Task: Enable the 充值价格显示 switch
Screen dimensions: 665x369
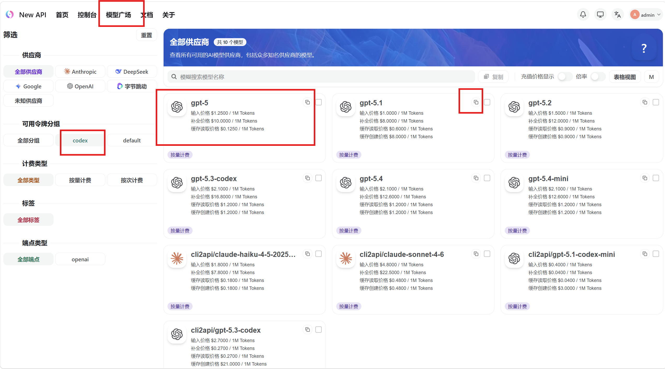Action: coord(564,77)
